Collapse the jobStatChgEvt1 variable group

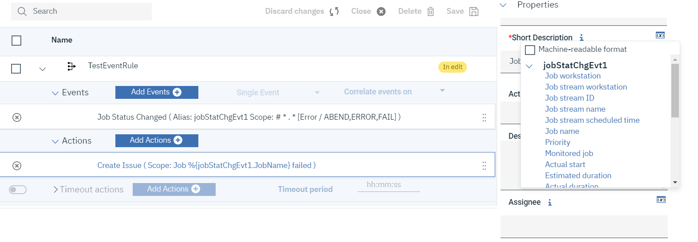point(529,66)
